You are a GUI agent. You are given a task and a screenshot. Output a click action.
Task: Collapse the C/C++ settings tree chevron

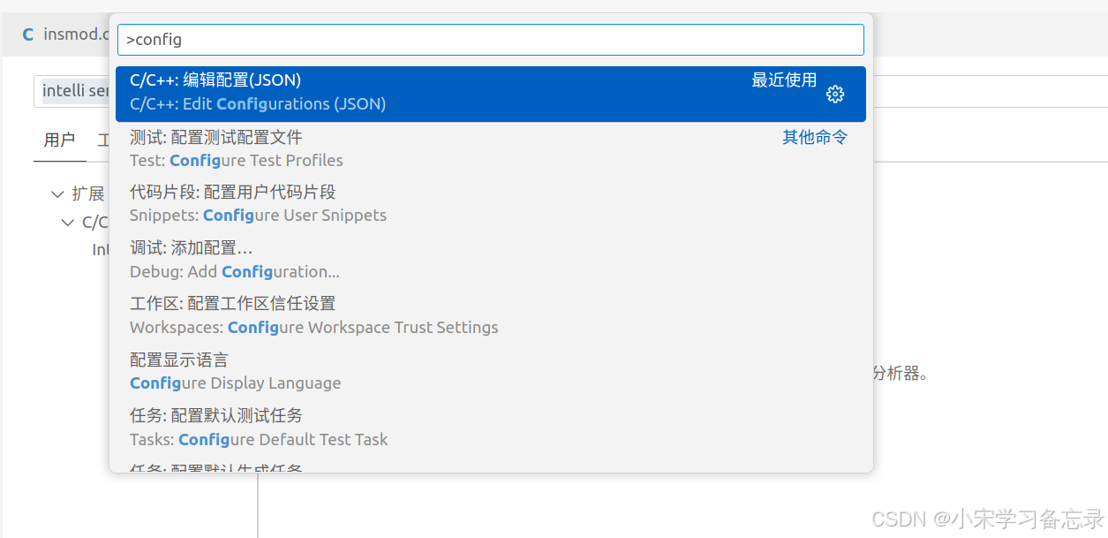point(68,223)
